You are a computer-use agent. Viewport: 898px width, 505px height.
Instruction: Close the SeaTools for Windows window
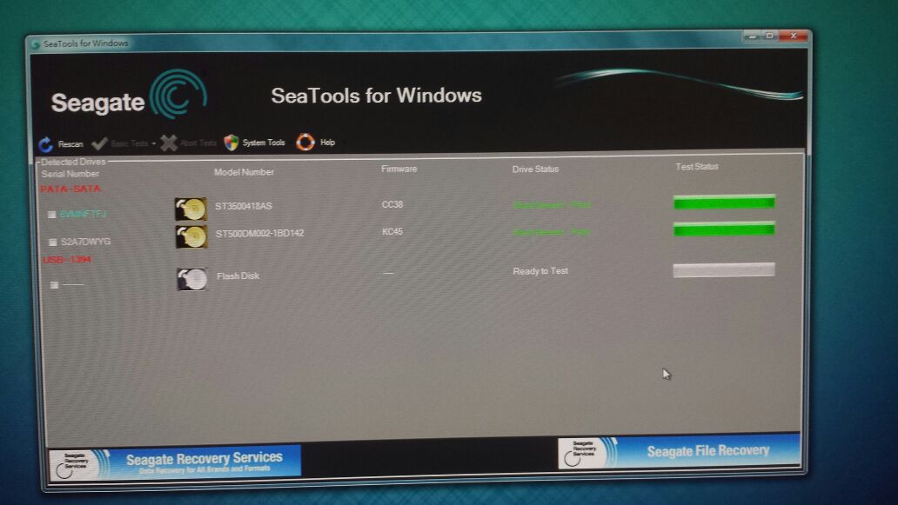[x=794, y=36]
